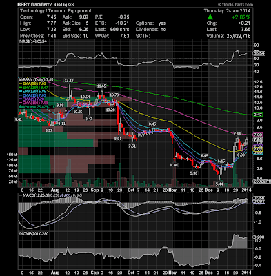Viewport: 271px width, 276px height.
Task: Click the +2.82% percent change
Action: click(241, 17)
